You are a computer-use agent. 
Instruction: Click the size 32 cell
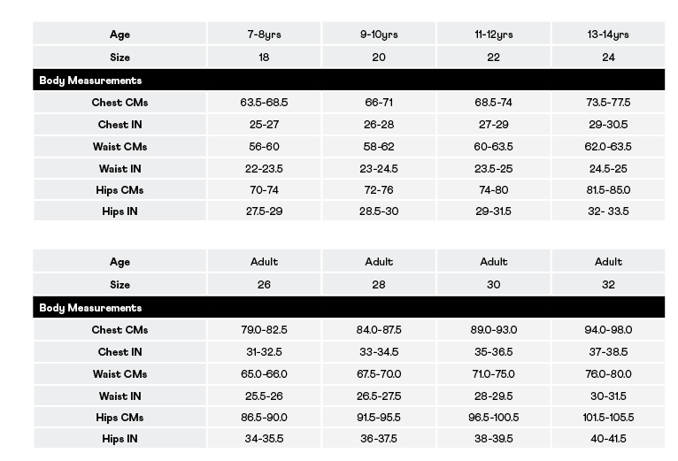pos(608,285)
